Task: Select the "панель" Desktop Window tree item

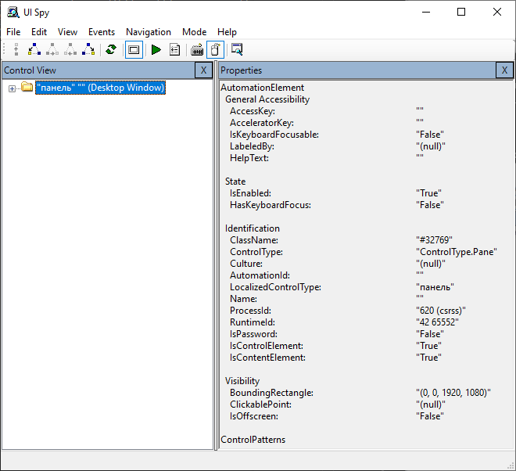Action: click(x=100, y=88)
